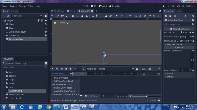Select the Ruler mode tool
The height and width of the screenshot is (110, 197).
click(87, 16)
